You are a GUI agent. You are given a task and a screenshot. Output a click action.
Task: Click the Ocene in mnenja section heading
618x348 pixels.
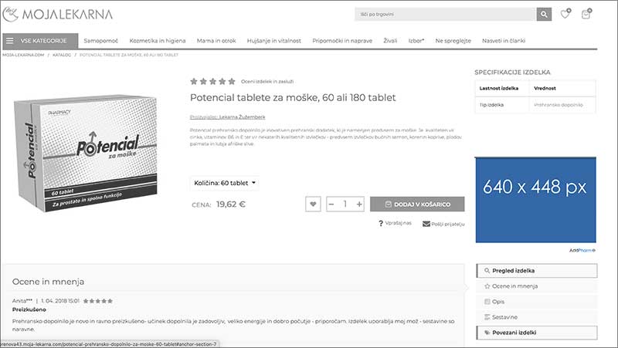(48, 282)
